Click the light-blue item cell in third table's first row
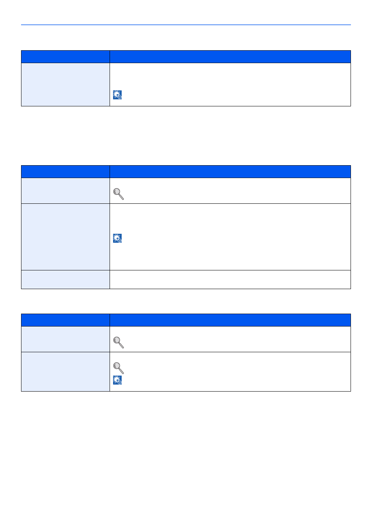Image resolution: width=372 pixels, height=526 pixels. (66, 339)
